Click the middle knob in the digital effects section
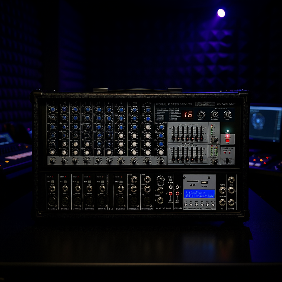The width and height of the screenshot is (282, 282). pyautogui.click(x=214, y=114)
